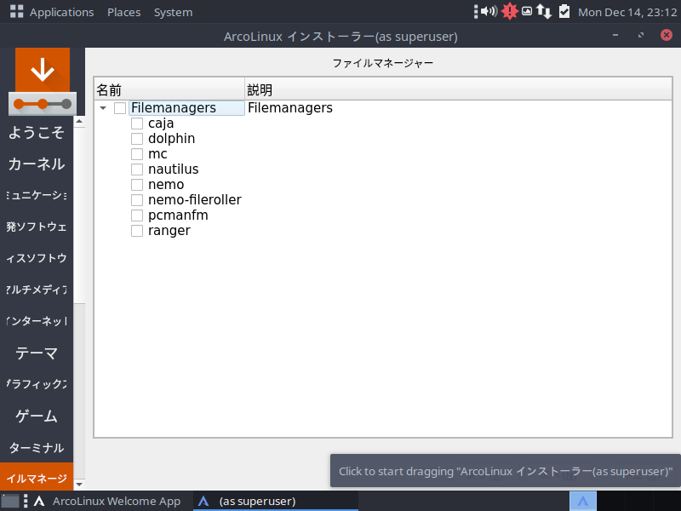Switch to ArcoLinux Welcome App taskbar entry
This screenshot has width=681, height=511.
109,501
